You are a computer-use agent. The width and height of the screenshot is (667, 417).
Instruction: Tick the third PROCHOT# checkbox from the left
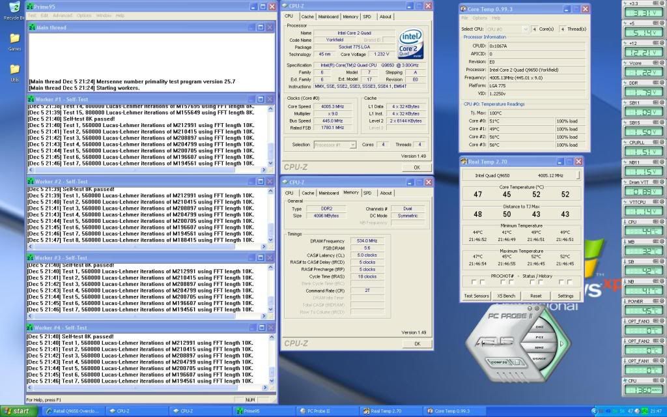pos(503,282)
